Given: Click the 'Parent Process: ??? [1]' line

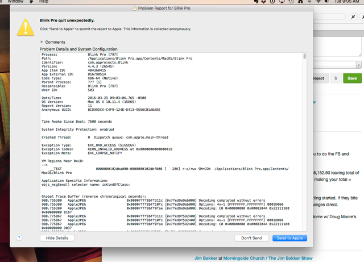Looking at the screenshot, I should [x=72, y=82].
